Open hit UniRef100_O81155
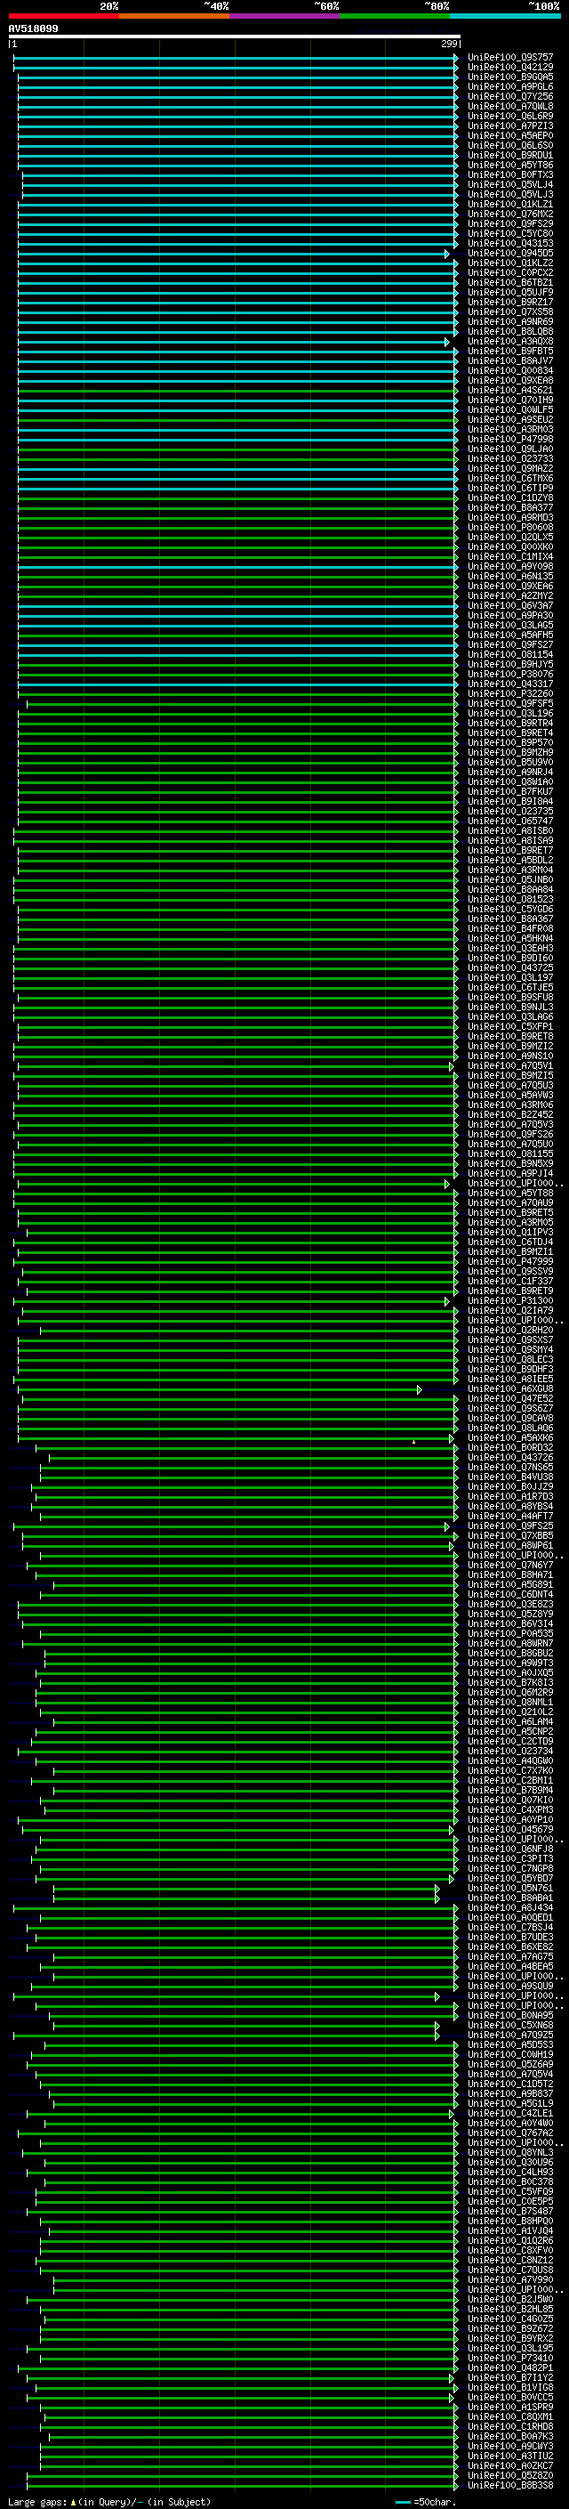The width and height of the screenshot is (569, 2509). [510, 1153]
